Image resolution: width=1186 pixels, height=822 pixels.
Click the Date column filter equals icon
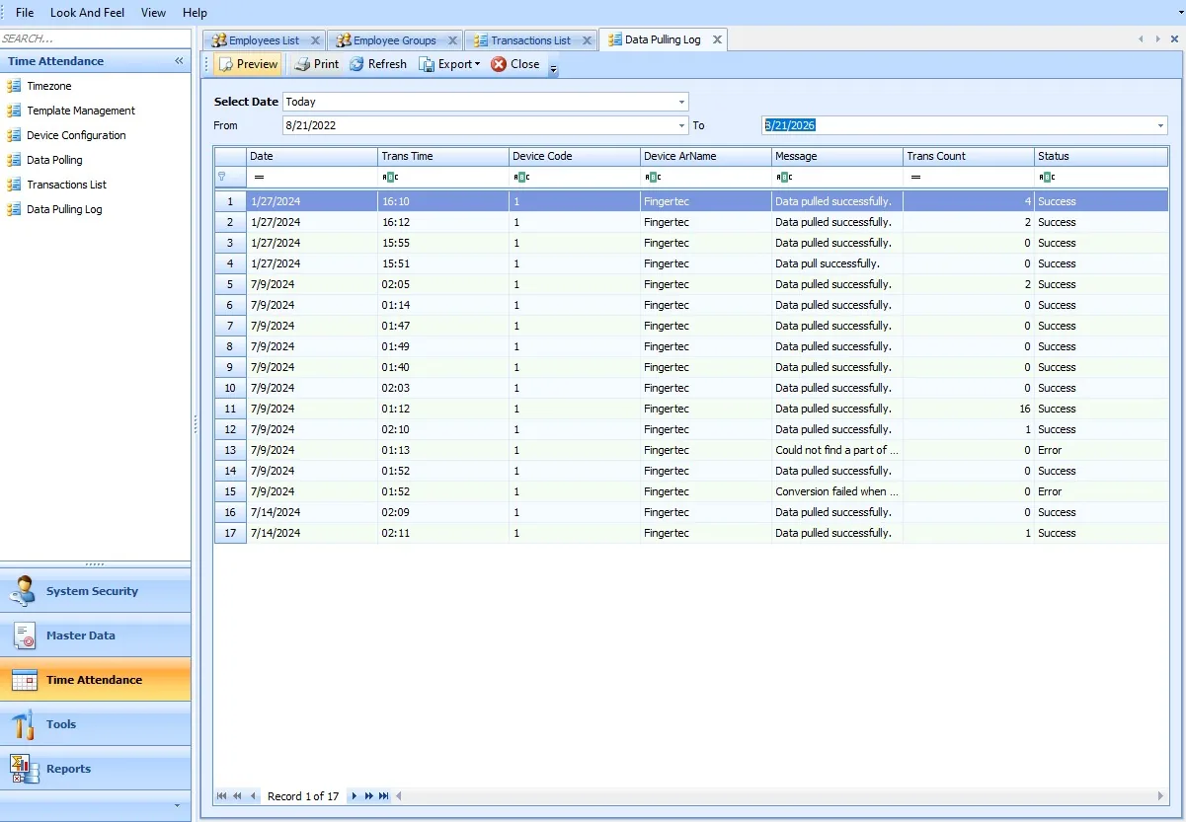259,177
